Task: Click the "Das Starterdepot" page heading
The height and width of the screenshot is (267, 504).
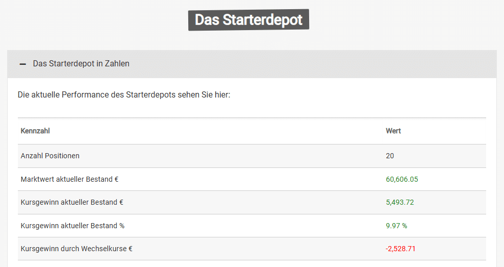Action: 248,20
